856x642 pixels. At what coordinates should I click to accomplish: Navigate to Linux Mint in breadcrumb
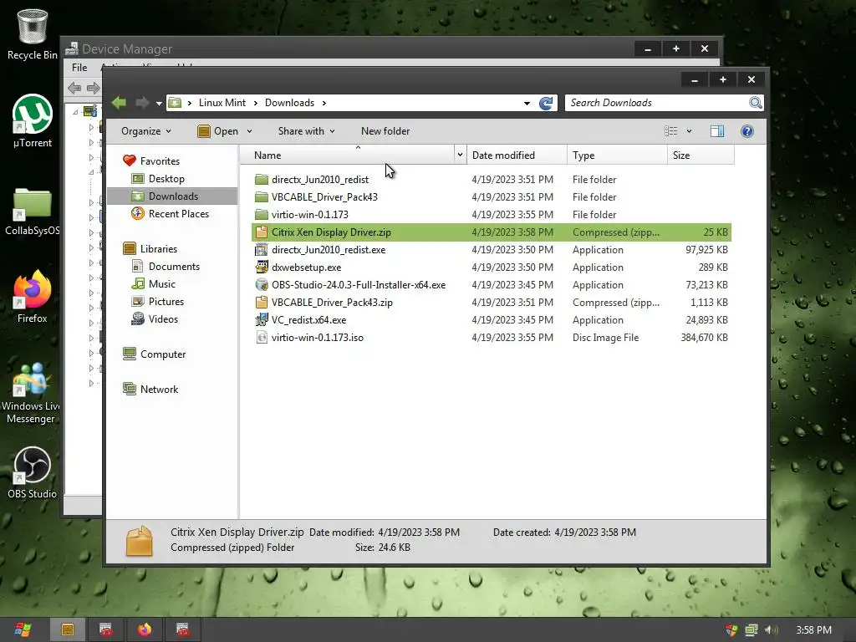pos(222,103)
